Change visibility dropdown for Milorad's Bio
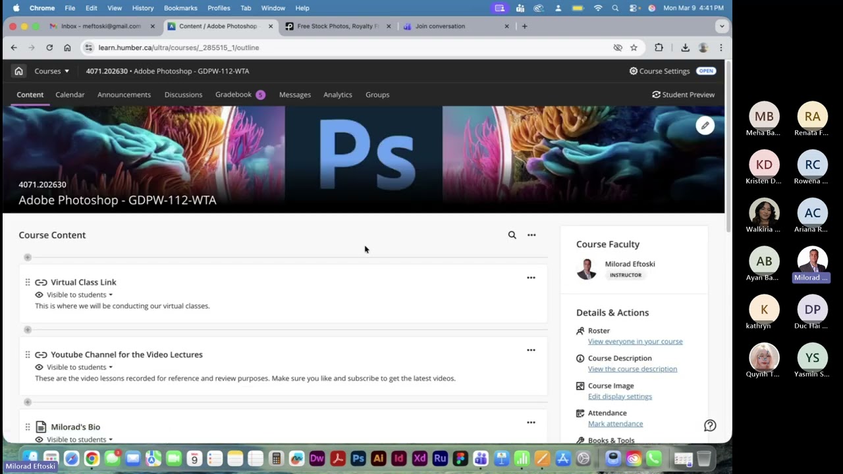Image resolution: width=843 pixels, height=474 pixels. coord(80,439)
